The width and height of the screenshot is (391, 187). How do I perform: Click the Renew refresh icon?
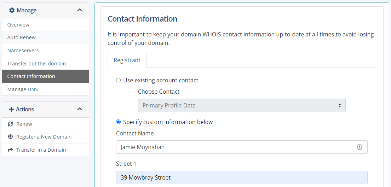pos(11,124)
